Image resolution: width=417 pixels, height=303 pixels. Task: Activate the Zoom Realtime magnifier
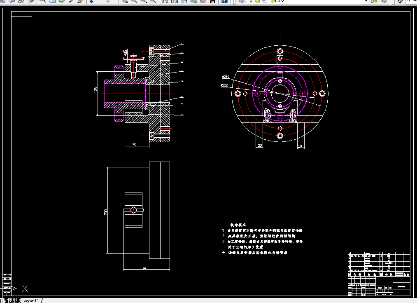(134, 1)
